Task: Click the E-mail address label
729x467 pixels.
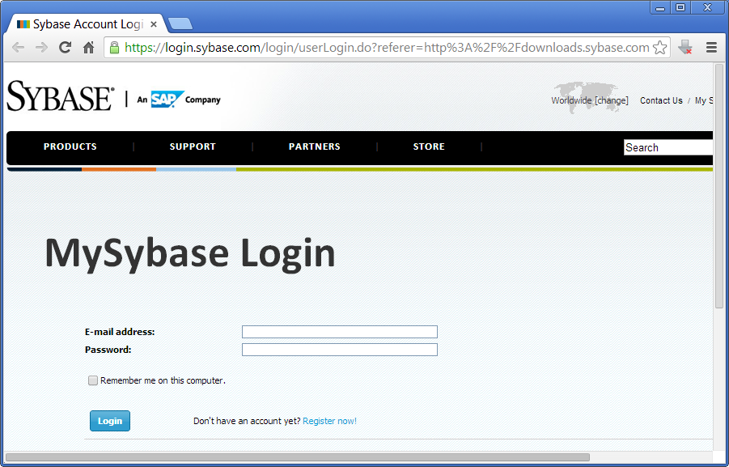Action: pyautogui.click(x=120, y=332)
